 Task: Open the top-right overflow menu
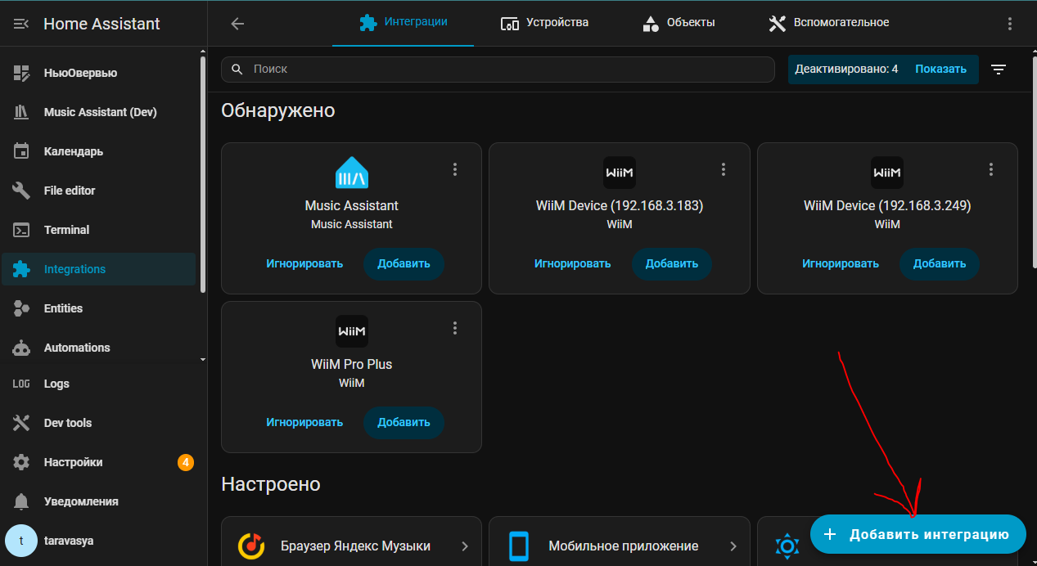click(1008, 24)
